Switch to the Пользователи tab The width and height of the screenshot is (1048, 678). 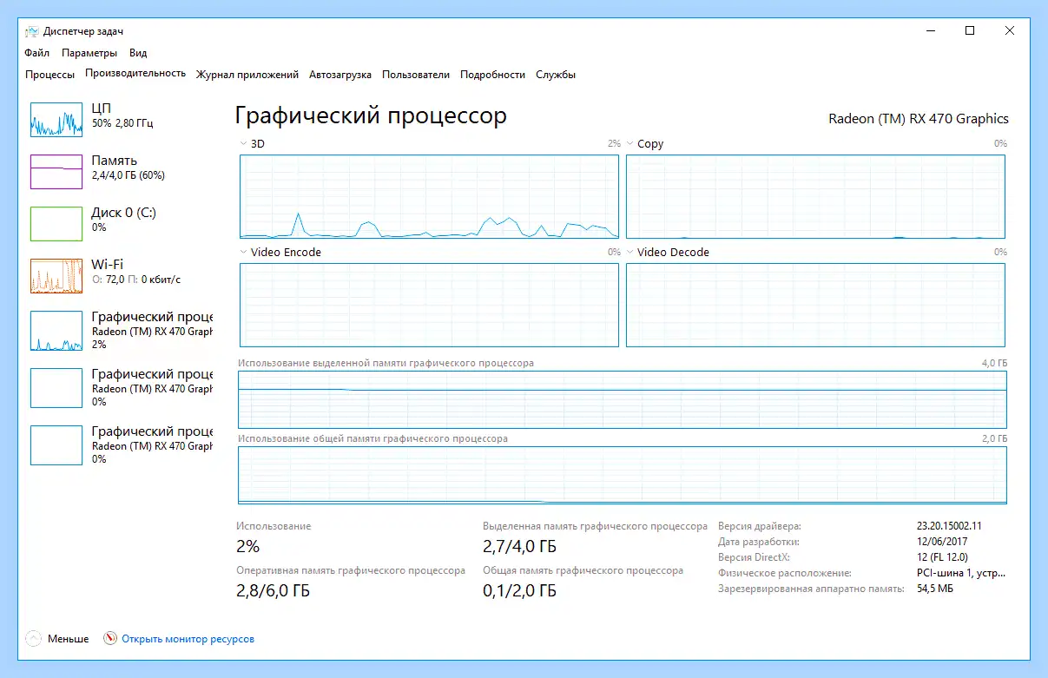coord(416,75)
